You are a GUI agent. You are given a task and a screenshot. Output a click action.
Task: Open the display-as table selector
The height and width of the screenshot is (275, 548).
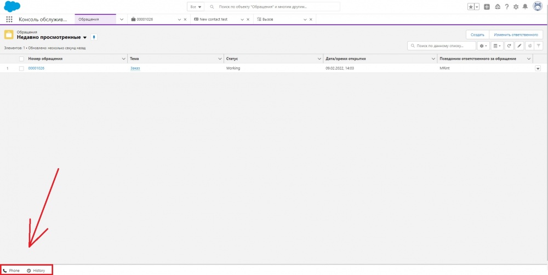point(496,46)
